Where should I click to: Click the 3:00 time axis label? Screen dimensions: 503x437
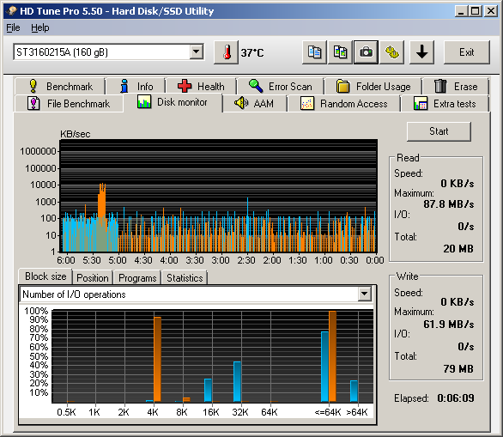[x=221, y=260]
